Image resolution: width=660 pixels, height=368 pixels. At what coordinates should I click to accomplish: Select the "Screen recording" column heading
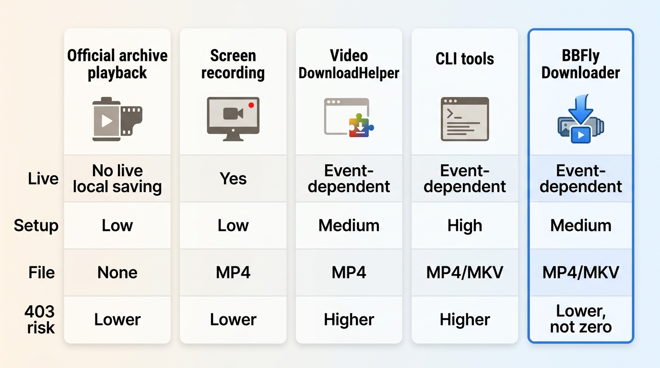[233, 64]
